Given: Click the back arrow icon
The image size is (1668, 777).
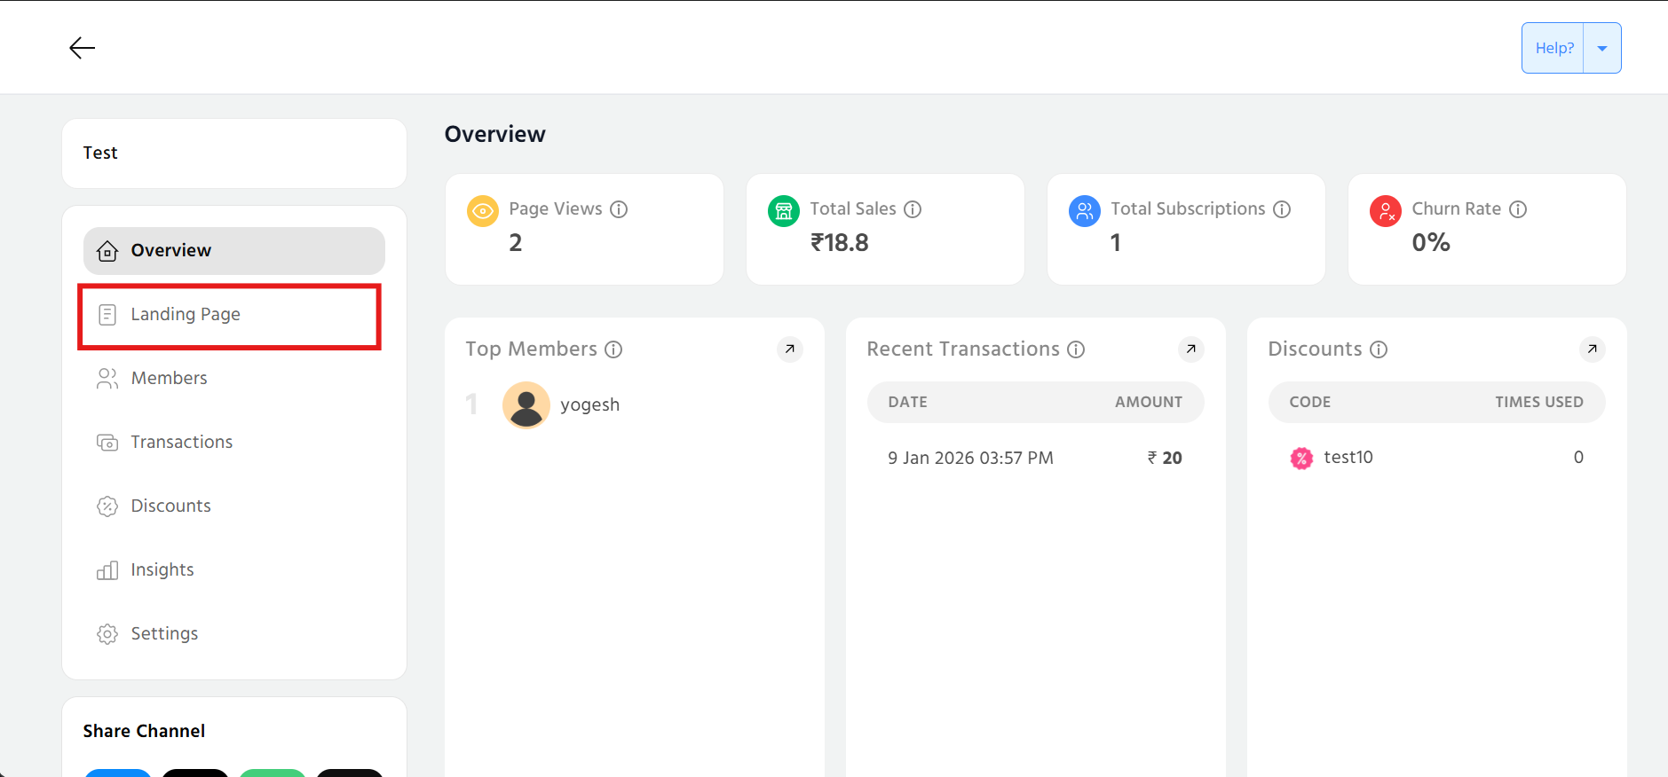Looking at the screenshot, I should pos(82,48).
